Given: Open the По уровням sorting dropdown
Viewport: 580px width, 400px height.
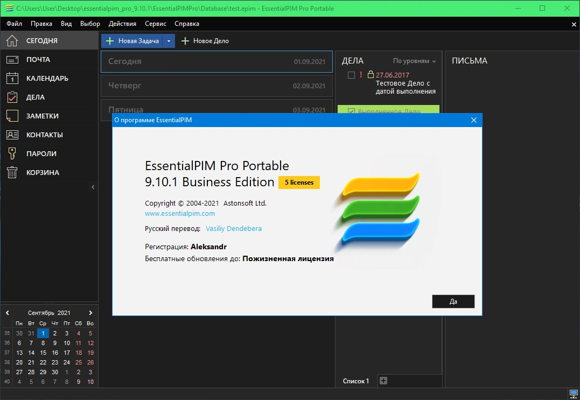Looking at the screenshot, I should [x=414, y=61].
